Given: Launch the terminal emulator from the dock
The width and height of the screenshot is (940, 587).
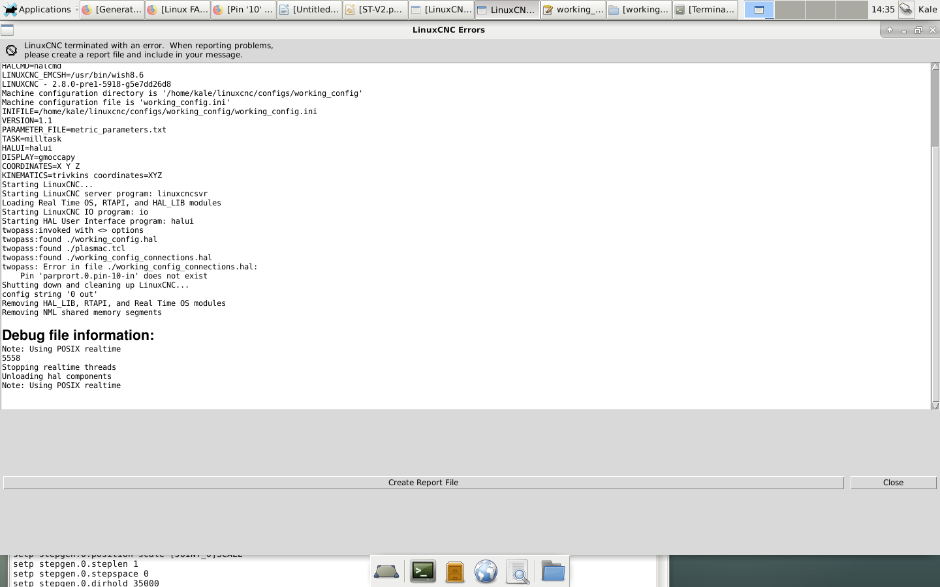Looking at the screenshot, I should pos(423,572).
